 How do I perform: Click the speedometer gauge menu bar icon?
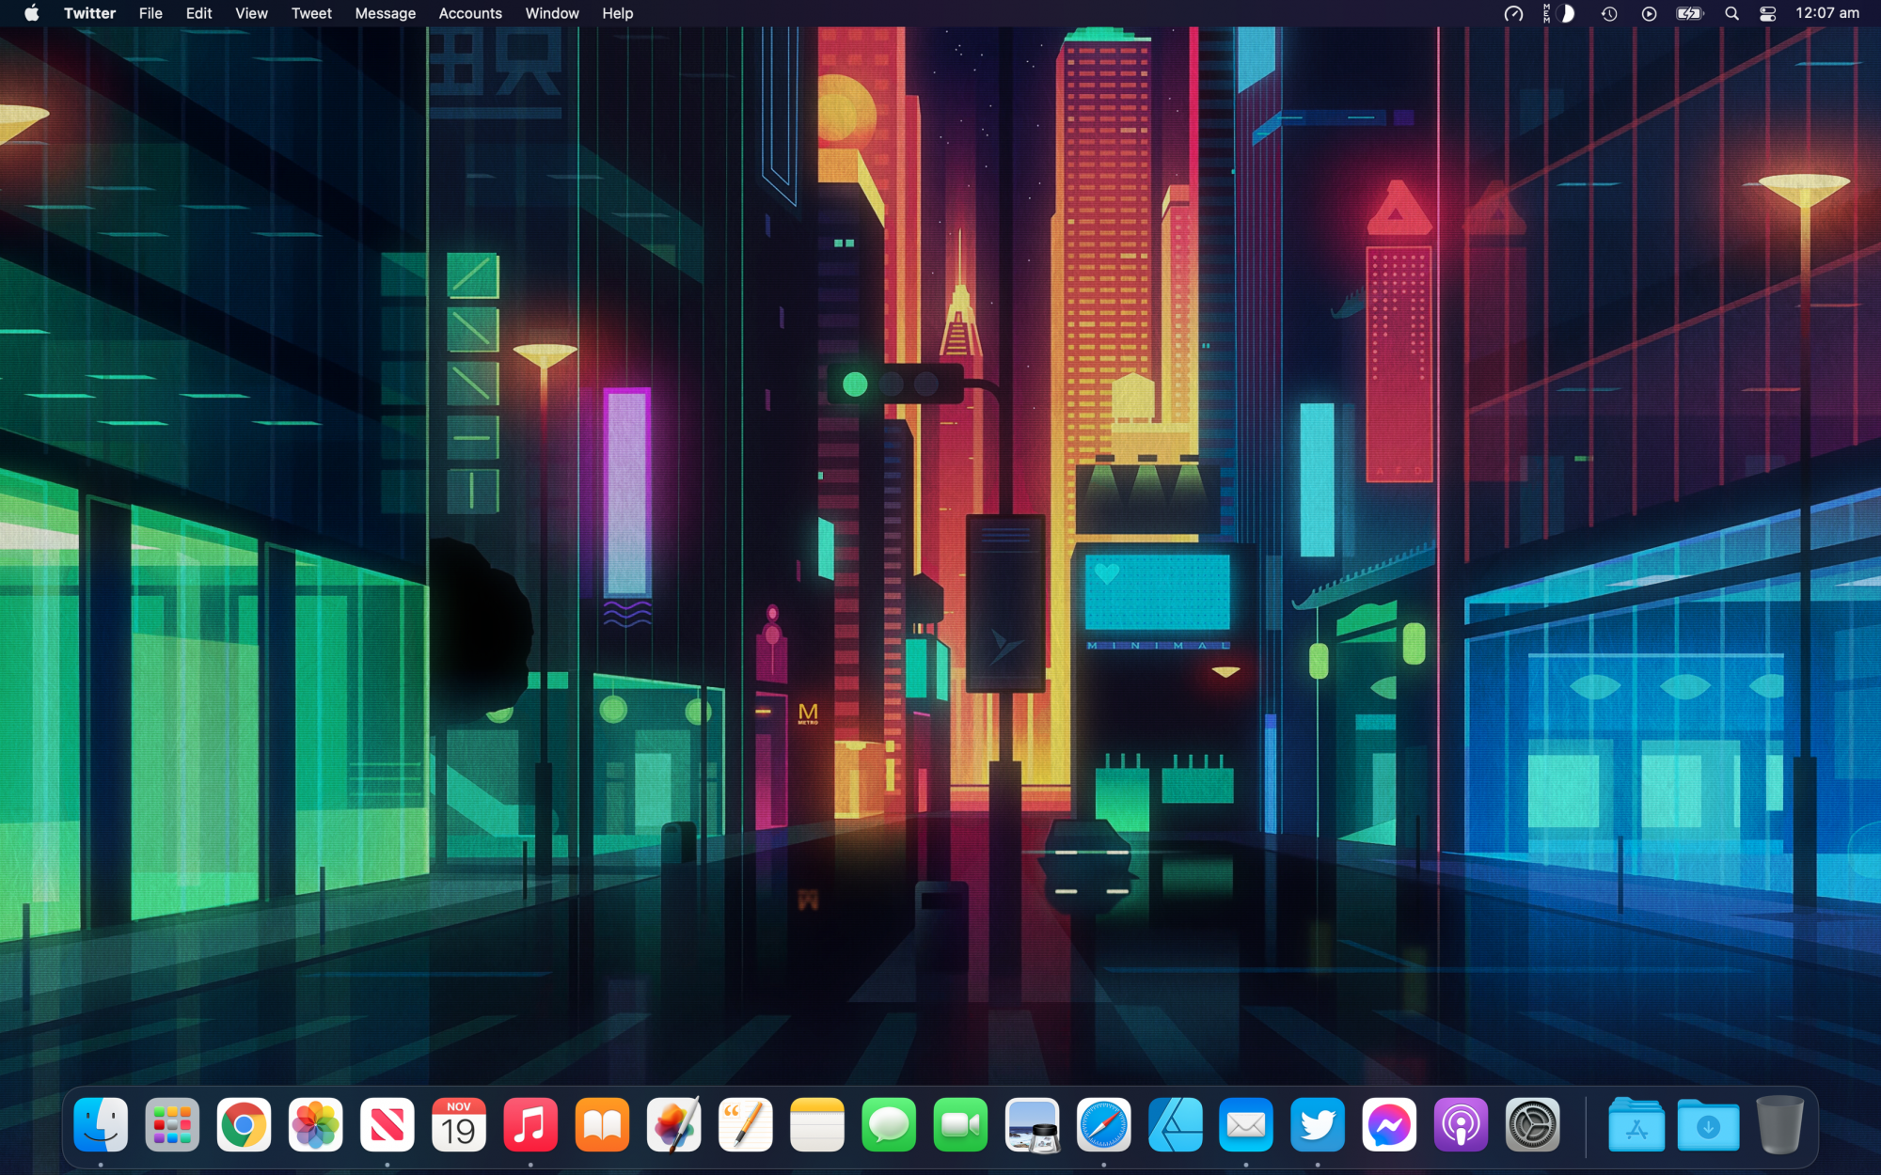coord(1513,13)
